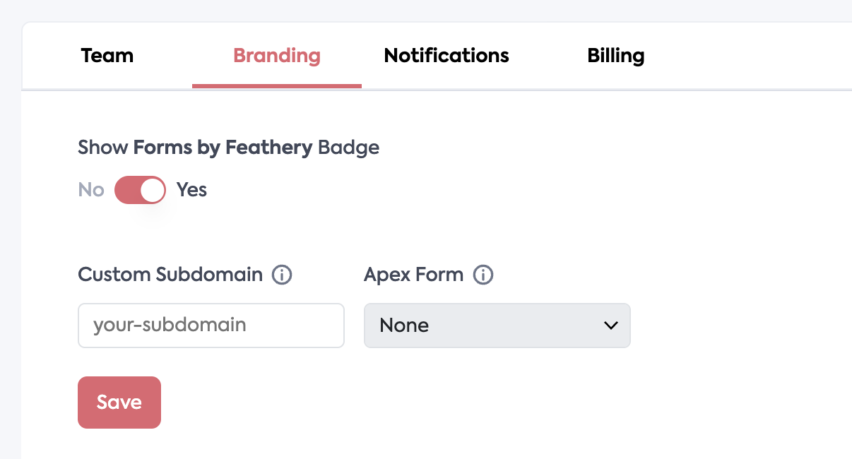This screenshot has width=852, height=459.
Task: Switch to the Team tab
Action: pyautogui.click(x=107, y=56)
